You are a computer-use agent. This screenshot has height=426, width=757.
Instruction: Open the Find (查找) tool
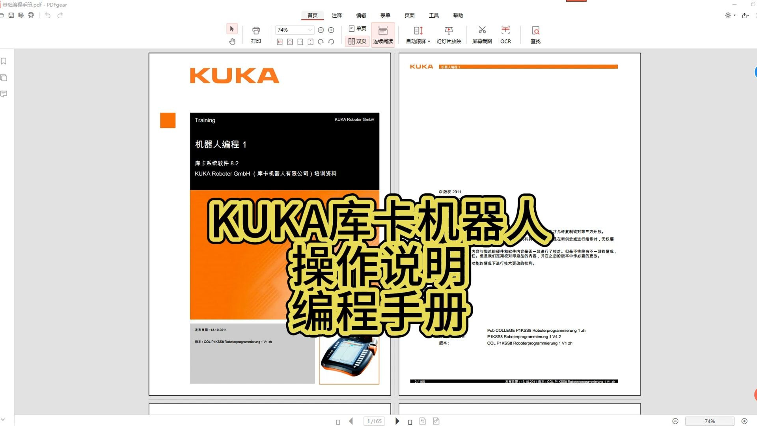click(x=535, y=35)
